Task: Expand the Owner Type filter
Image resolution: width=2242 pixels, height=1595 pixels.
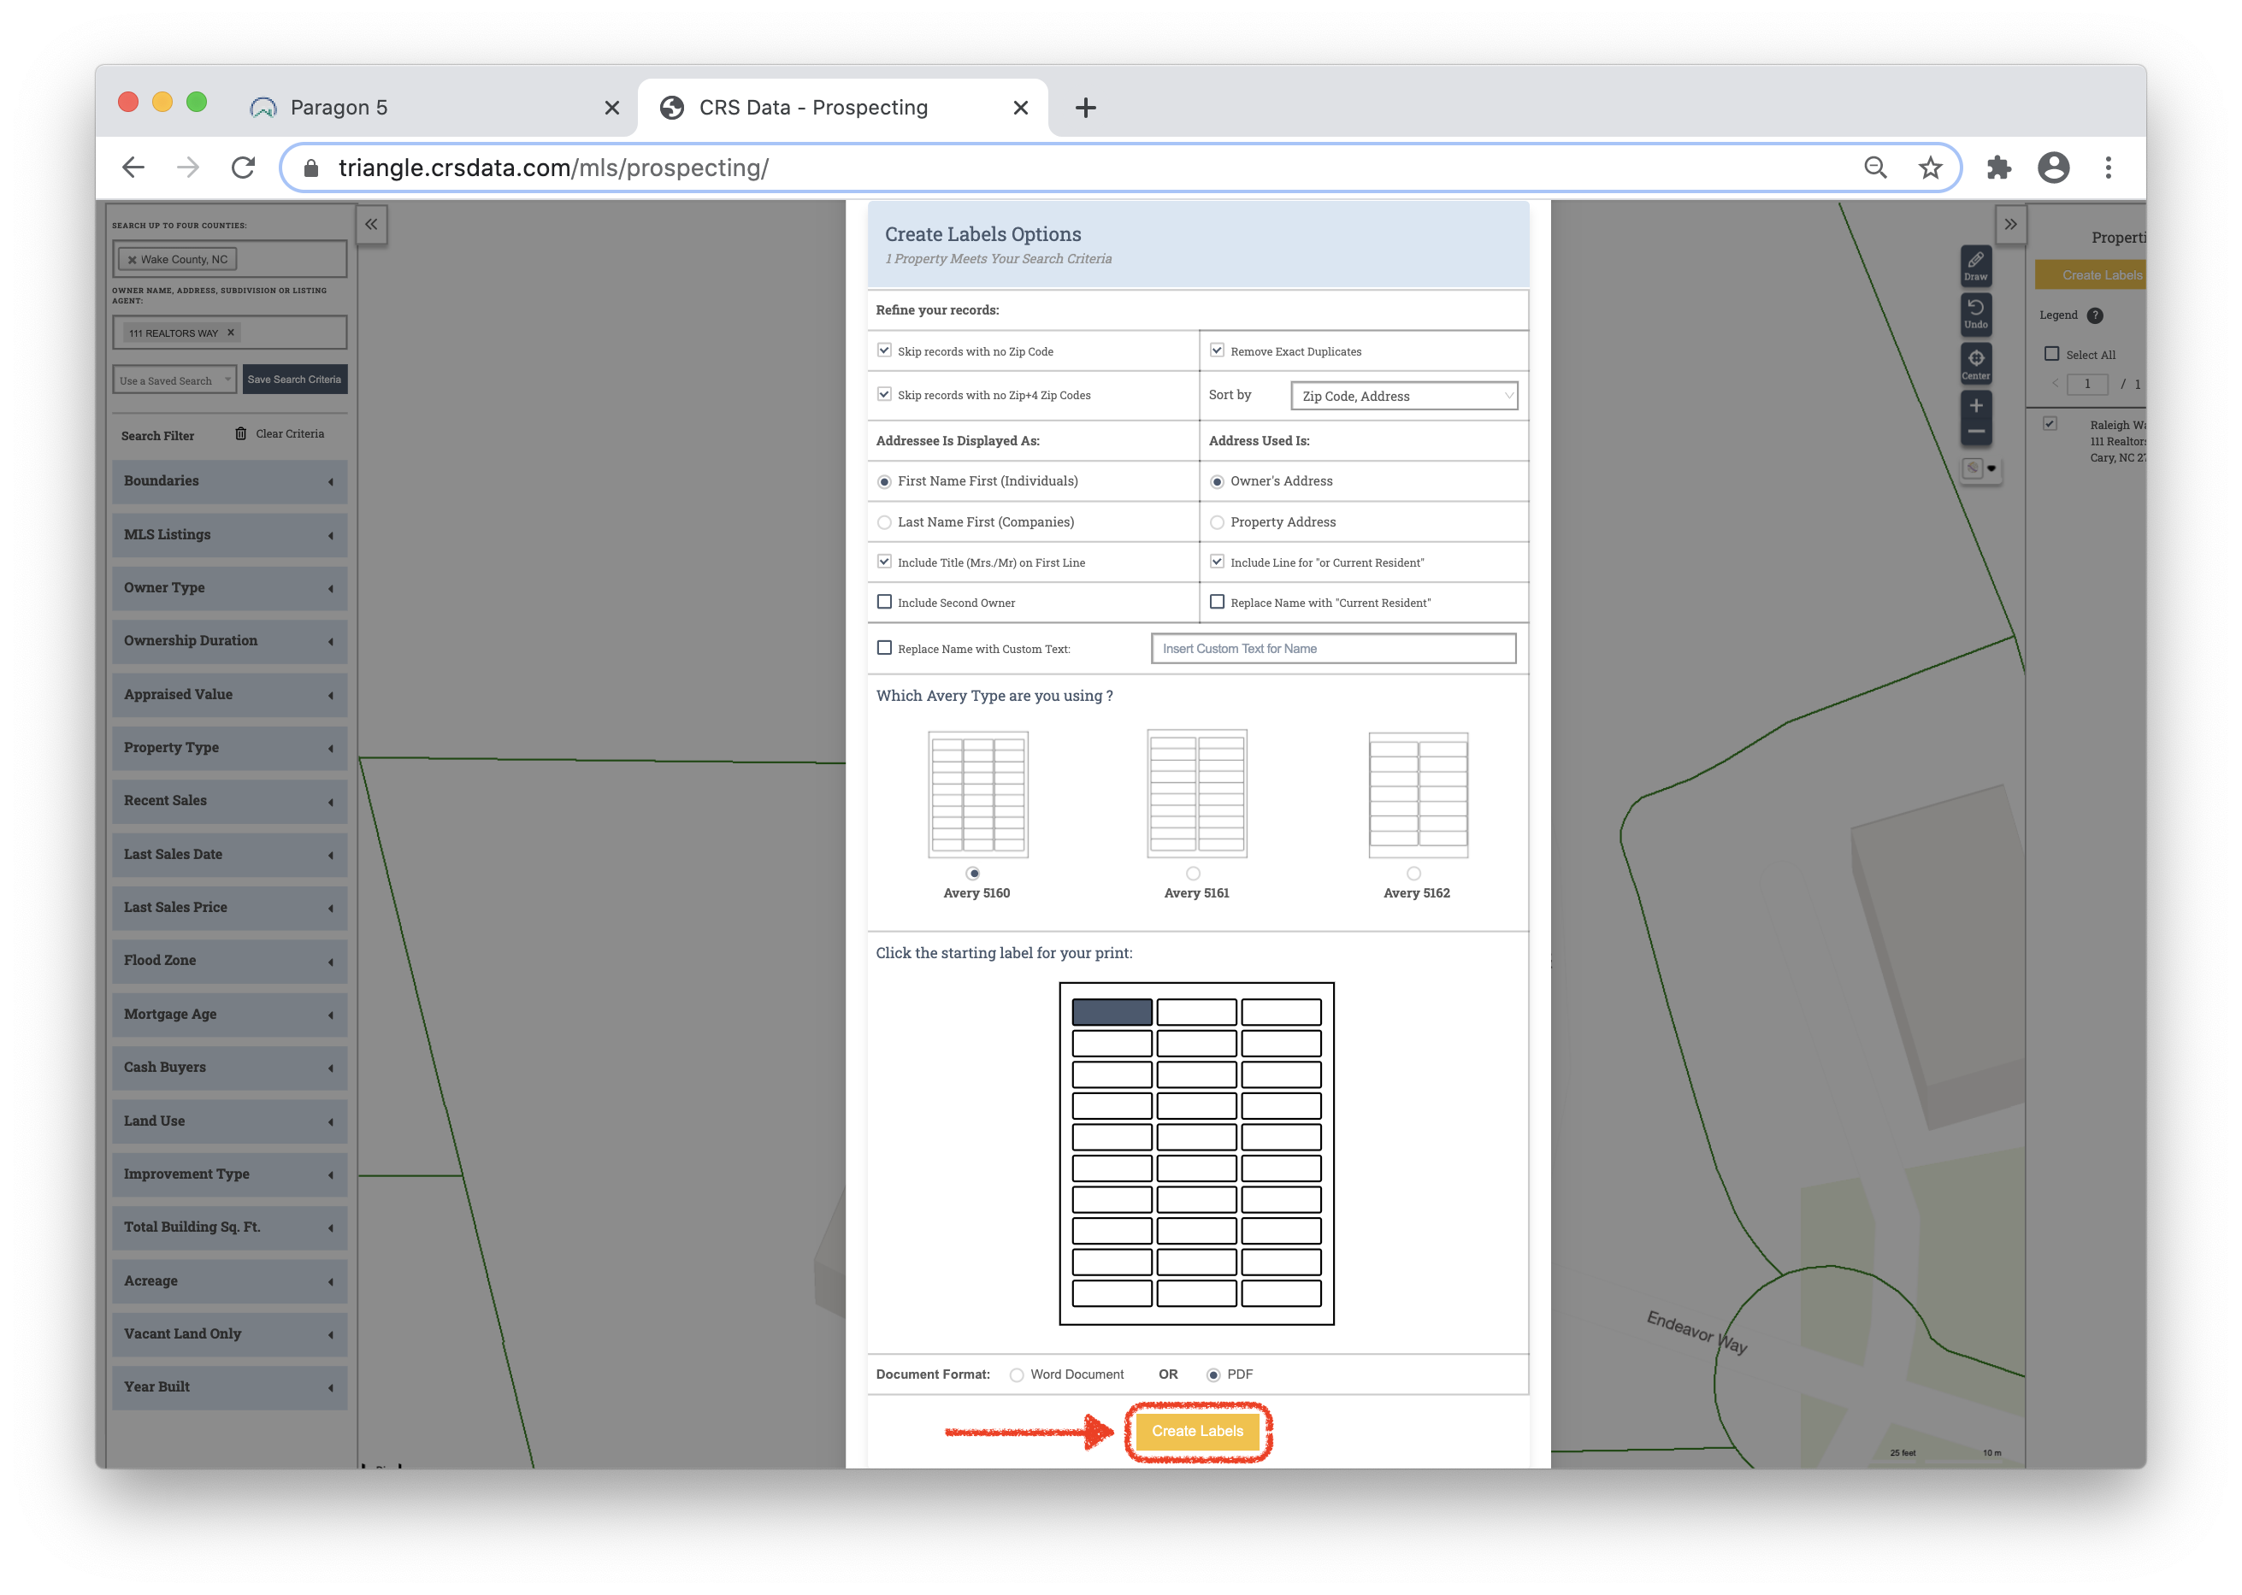Action: click(229, 588)
